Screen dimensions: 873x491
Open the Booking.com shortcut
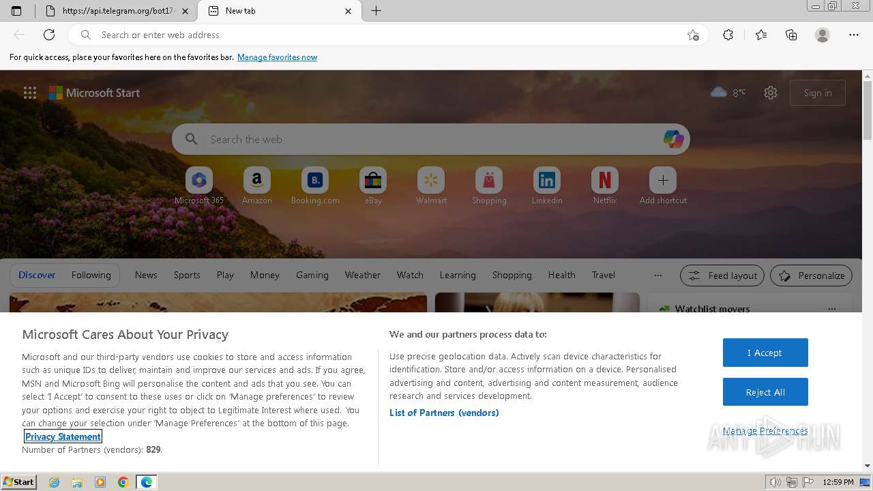pyautogui.click(x=315, y=185)
